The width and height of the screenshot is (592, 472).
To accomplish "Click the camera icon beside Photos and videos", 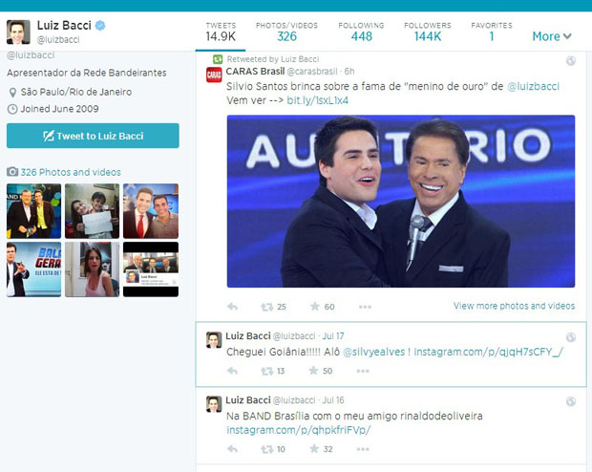I will click(12, 172).
